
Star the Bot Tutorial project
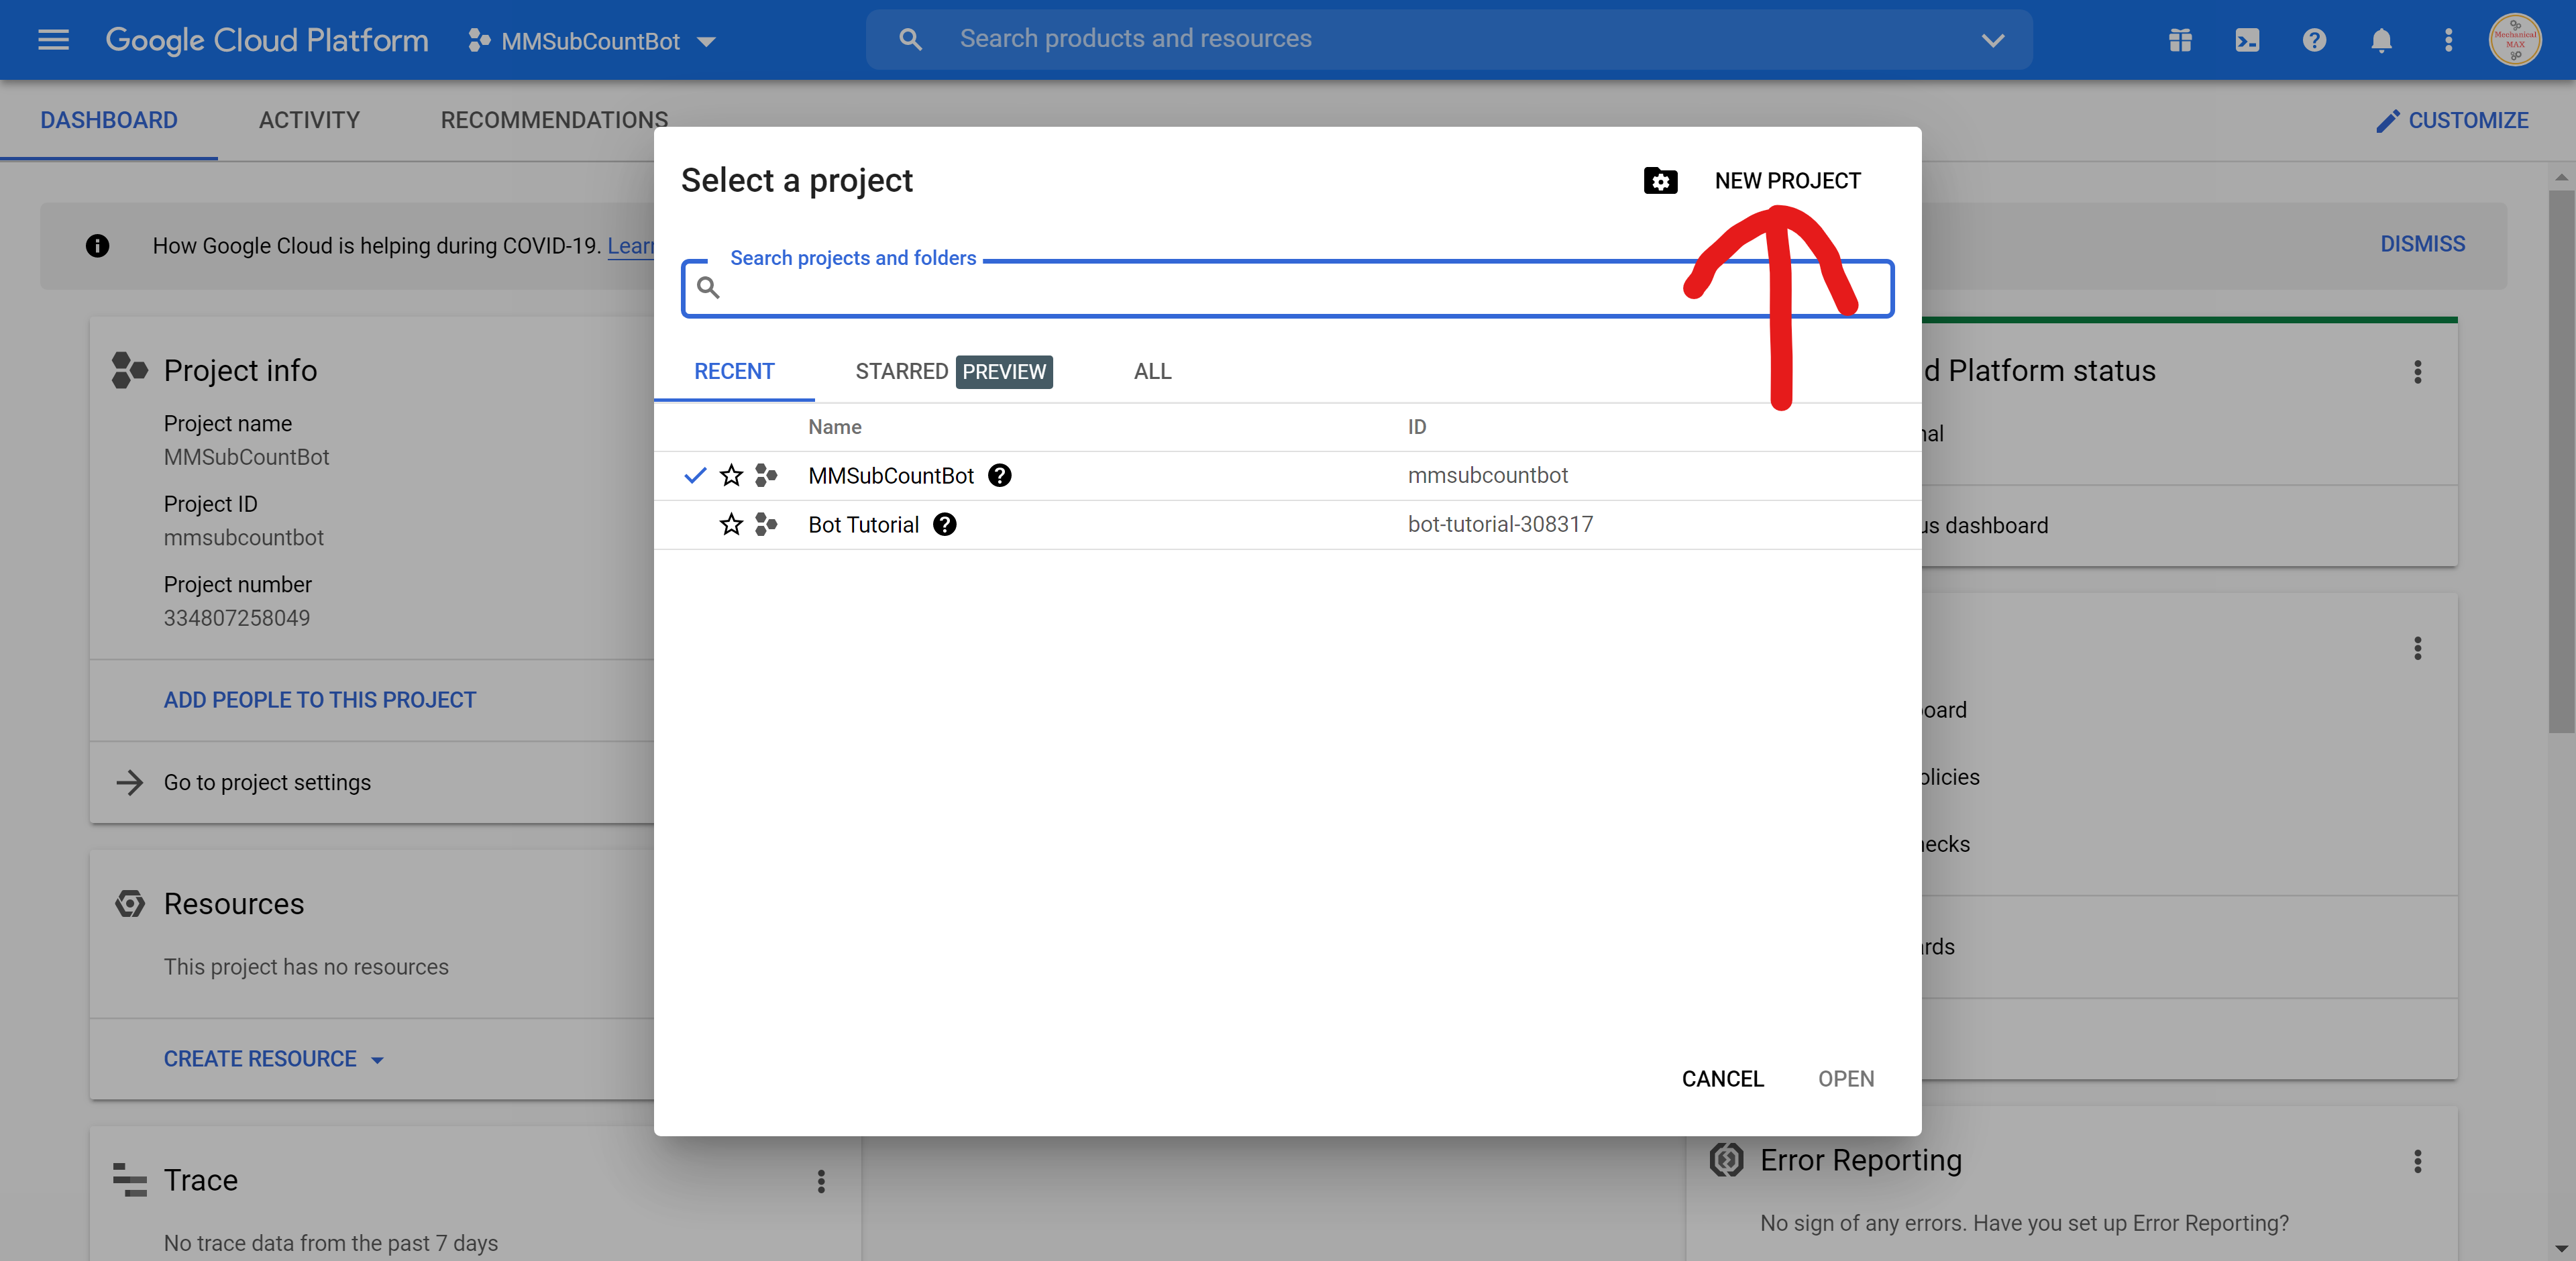pos(731,525)
